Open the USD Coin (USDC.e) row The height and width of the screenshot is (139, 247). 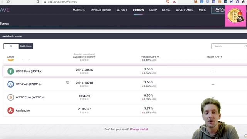[x=125, y=84]
